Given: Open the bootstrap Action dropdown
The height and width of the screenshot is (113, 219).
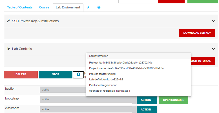Looking at the screenshot, I should (x=147, y=100).
